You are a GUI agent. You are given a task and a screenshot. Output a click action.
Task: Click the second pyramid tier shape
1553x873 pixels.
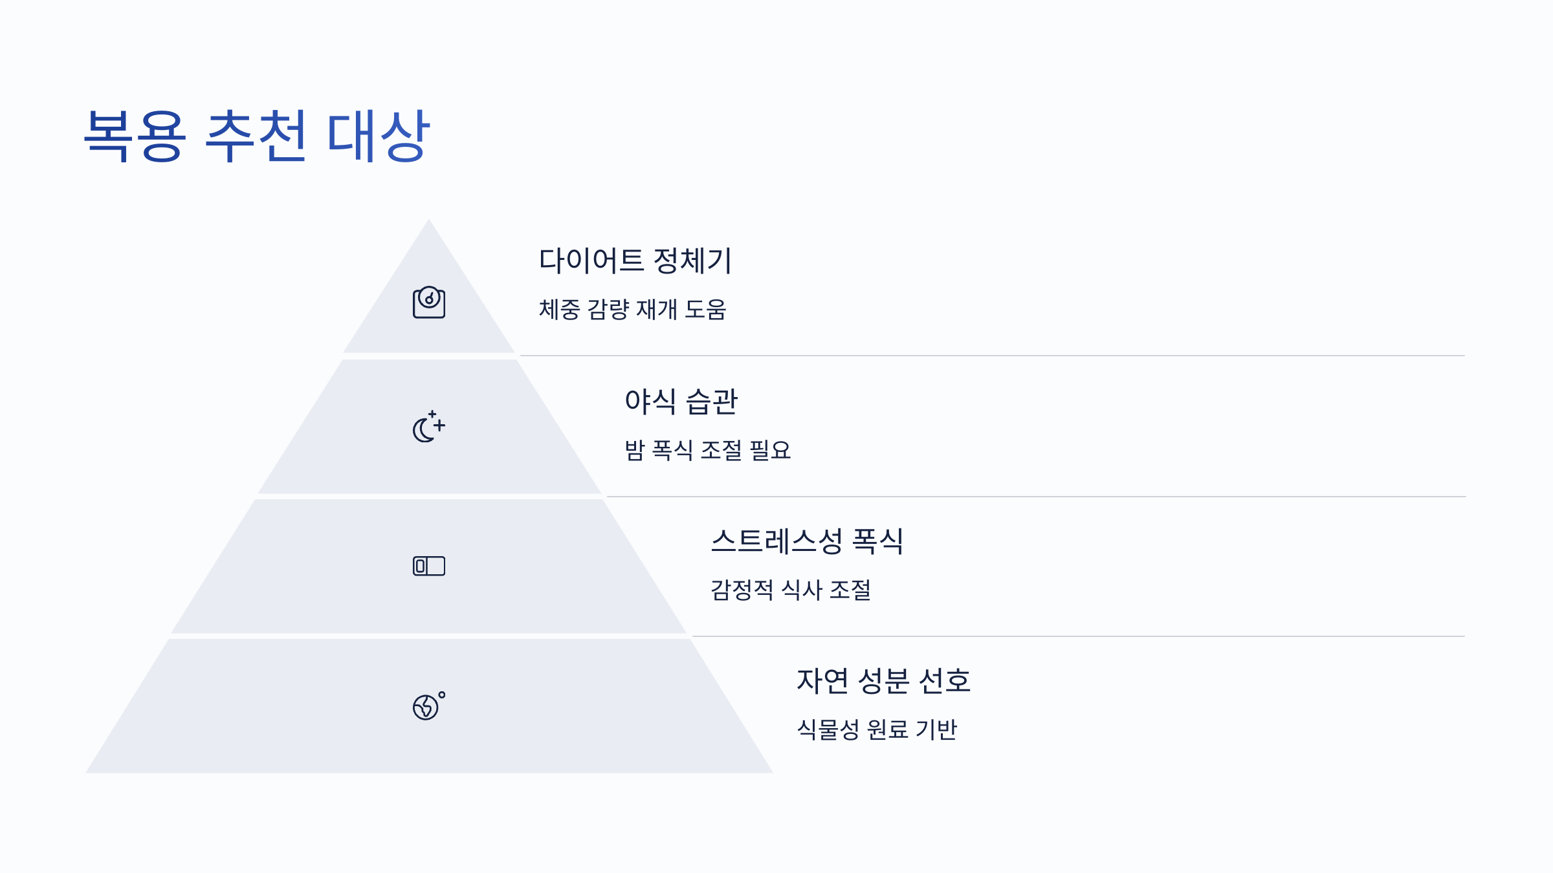[x=429, y=427]
